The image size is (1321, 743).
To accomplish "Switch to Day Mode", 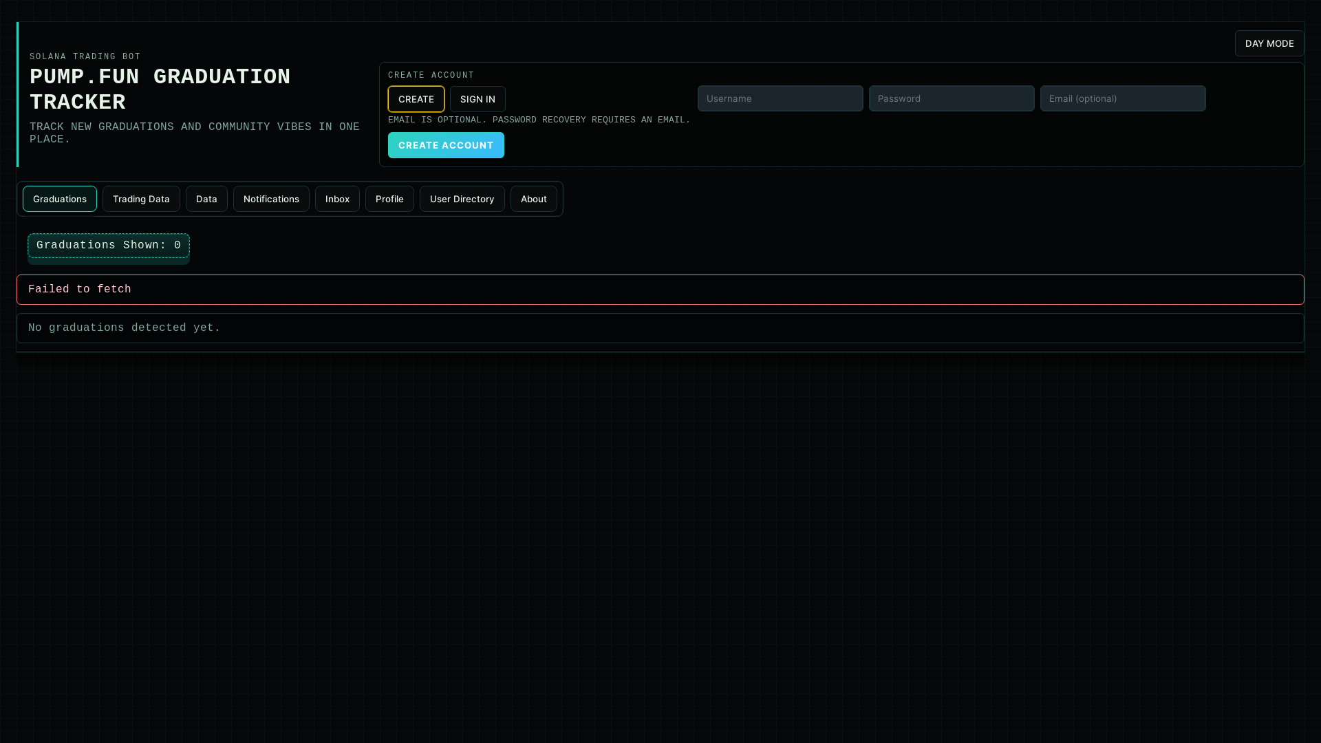I will (x=1269, y=43).
